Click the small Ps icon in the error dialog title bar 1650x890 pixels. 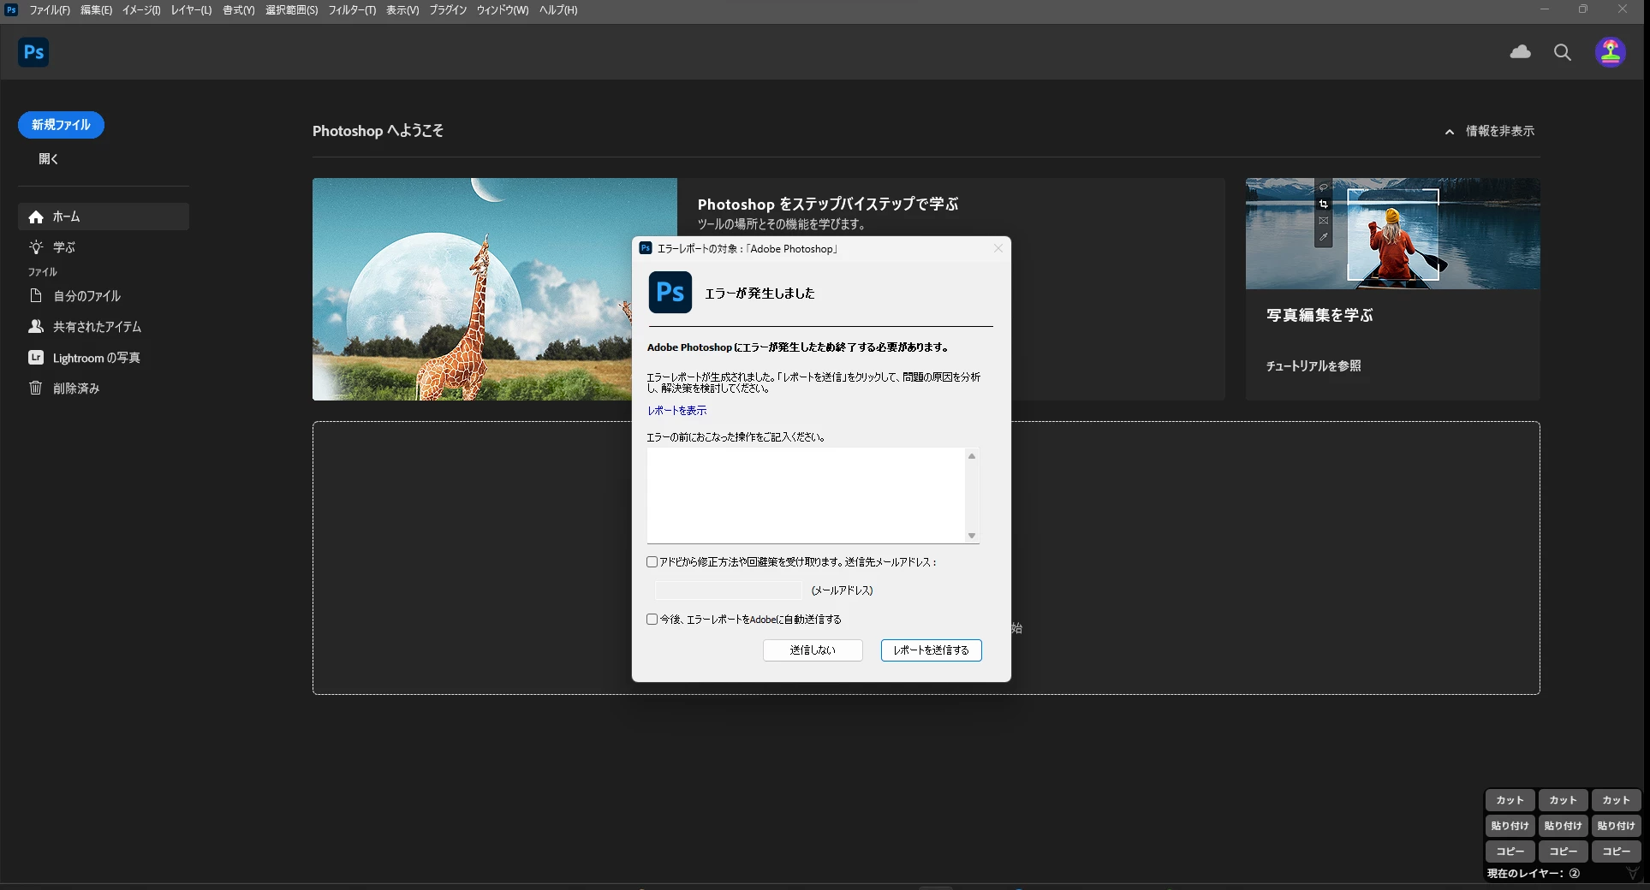click(646, 248)
